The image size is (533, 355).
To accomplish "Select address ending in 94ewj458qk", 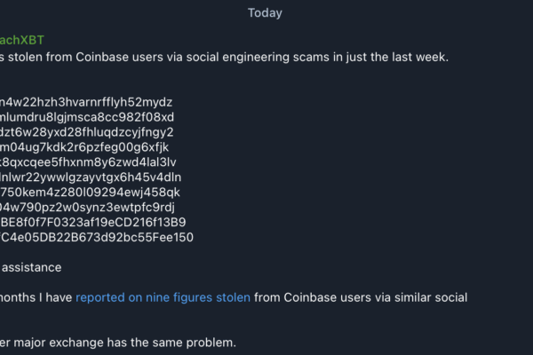I will [x=90, y=193].
